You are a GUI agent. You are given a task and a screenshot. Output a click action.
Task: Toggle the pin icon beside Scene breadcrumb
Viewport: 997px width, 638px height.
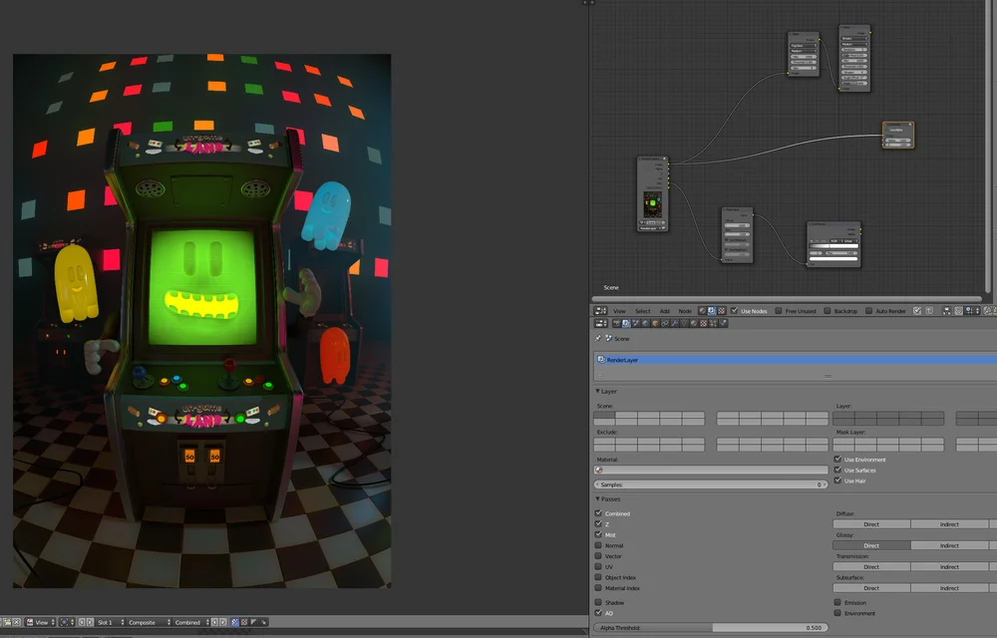(597, 339)
